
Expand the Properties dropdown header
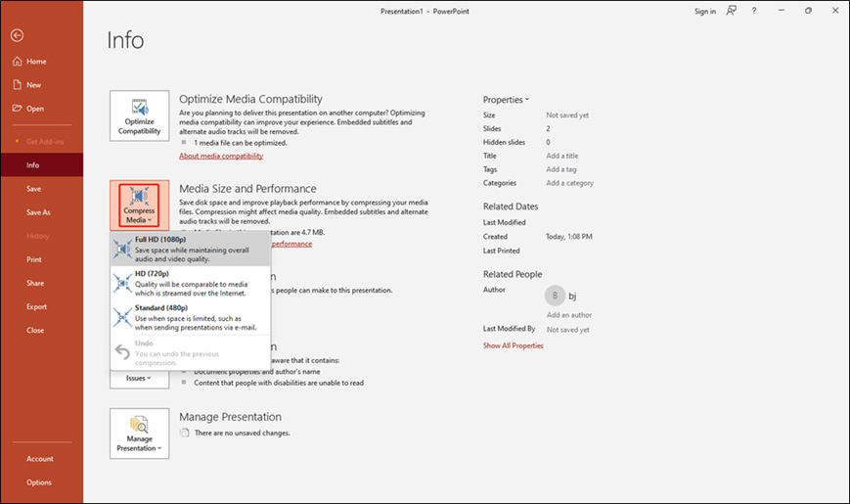point(506,100)
